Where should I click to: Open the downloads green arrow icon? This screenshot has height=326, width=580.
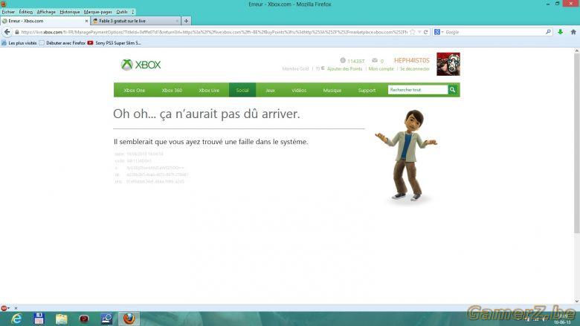[x=561, y=32]
